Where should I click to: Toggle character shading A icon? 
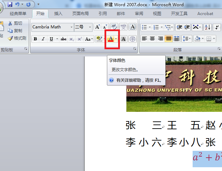pos(123,39)
